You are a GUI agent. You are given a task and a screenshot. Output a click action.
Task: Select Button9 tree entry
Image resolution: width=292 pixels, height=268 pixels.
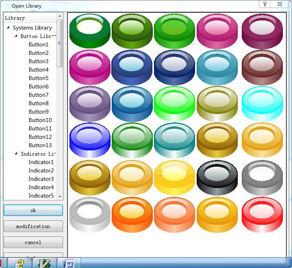coord(39,112)
